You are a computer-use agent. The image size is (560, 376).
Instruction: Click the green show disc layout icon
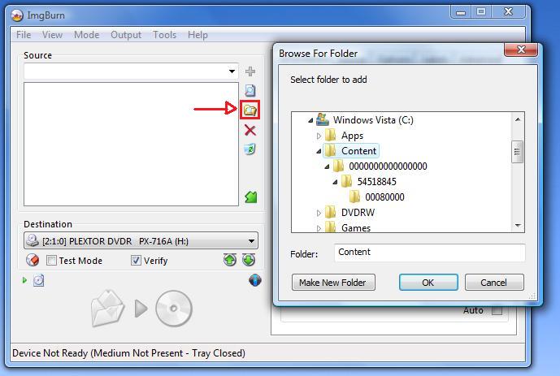[x=250, y=197]
